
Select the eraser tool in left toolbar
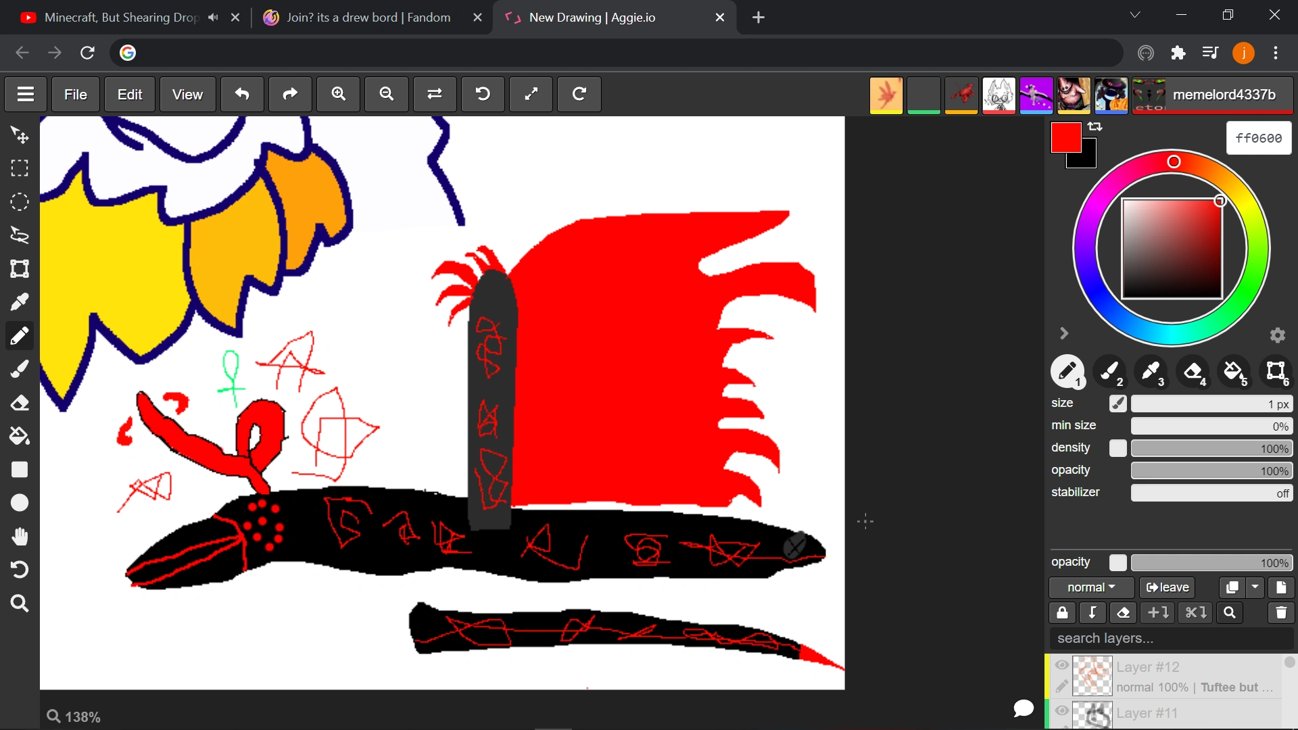tap(20, 403)
